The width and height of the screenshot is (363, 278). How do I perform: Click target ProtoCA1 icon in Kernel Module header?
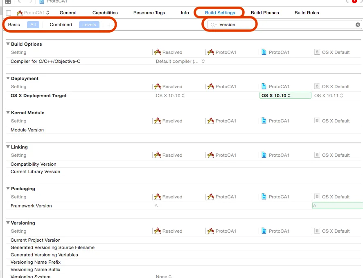click(211, 120)
